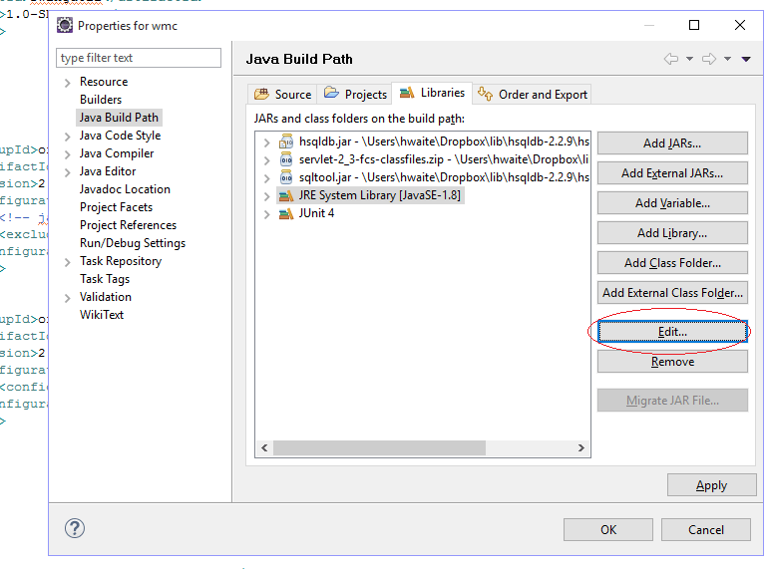The height and width of the screenshot is (569, 769).
Task: Remove the selected library entry
Action: (x=672, y=362)
